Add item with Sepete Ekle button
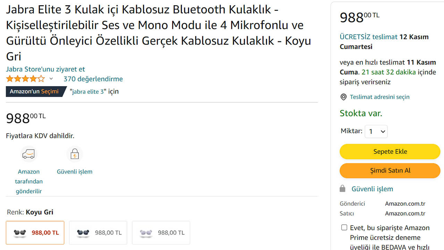The width and height of the screenshot is (444, 250). pyautogui.click(x=390, y=152)
